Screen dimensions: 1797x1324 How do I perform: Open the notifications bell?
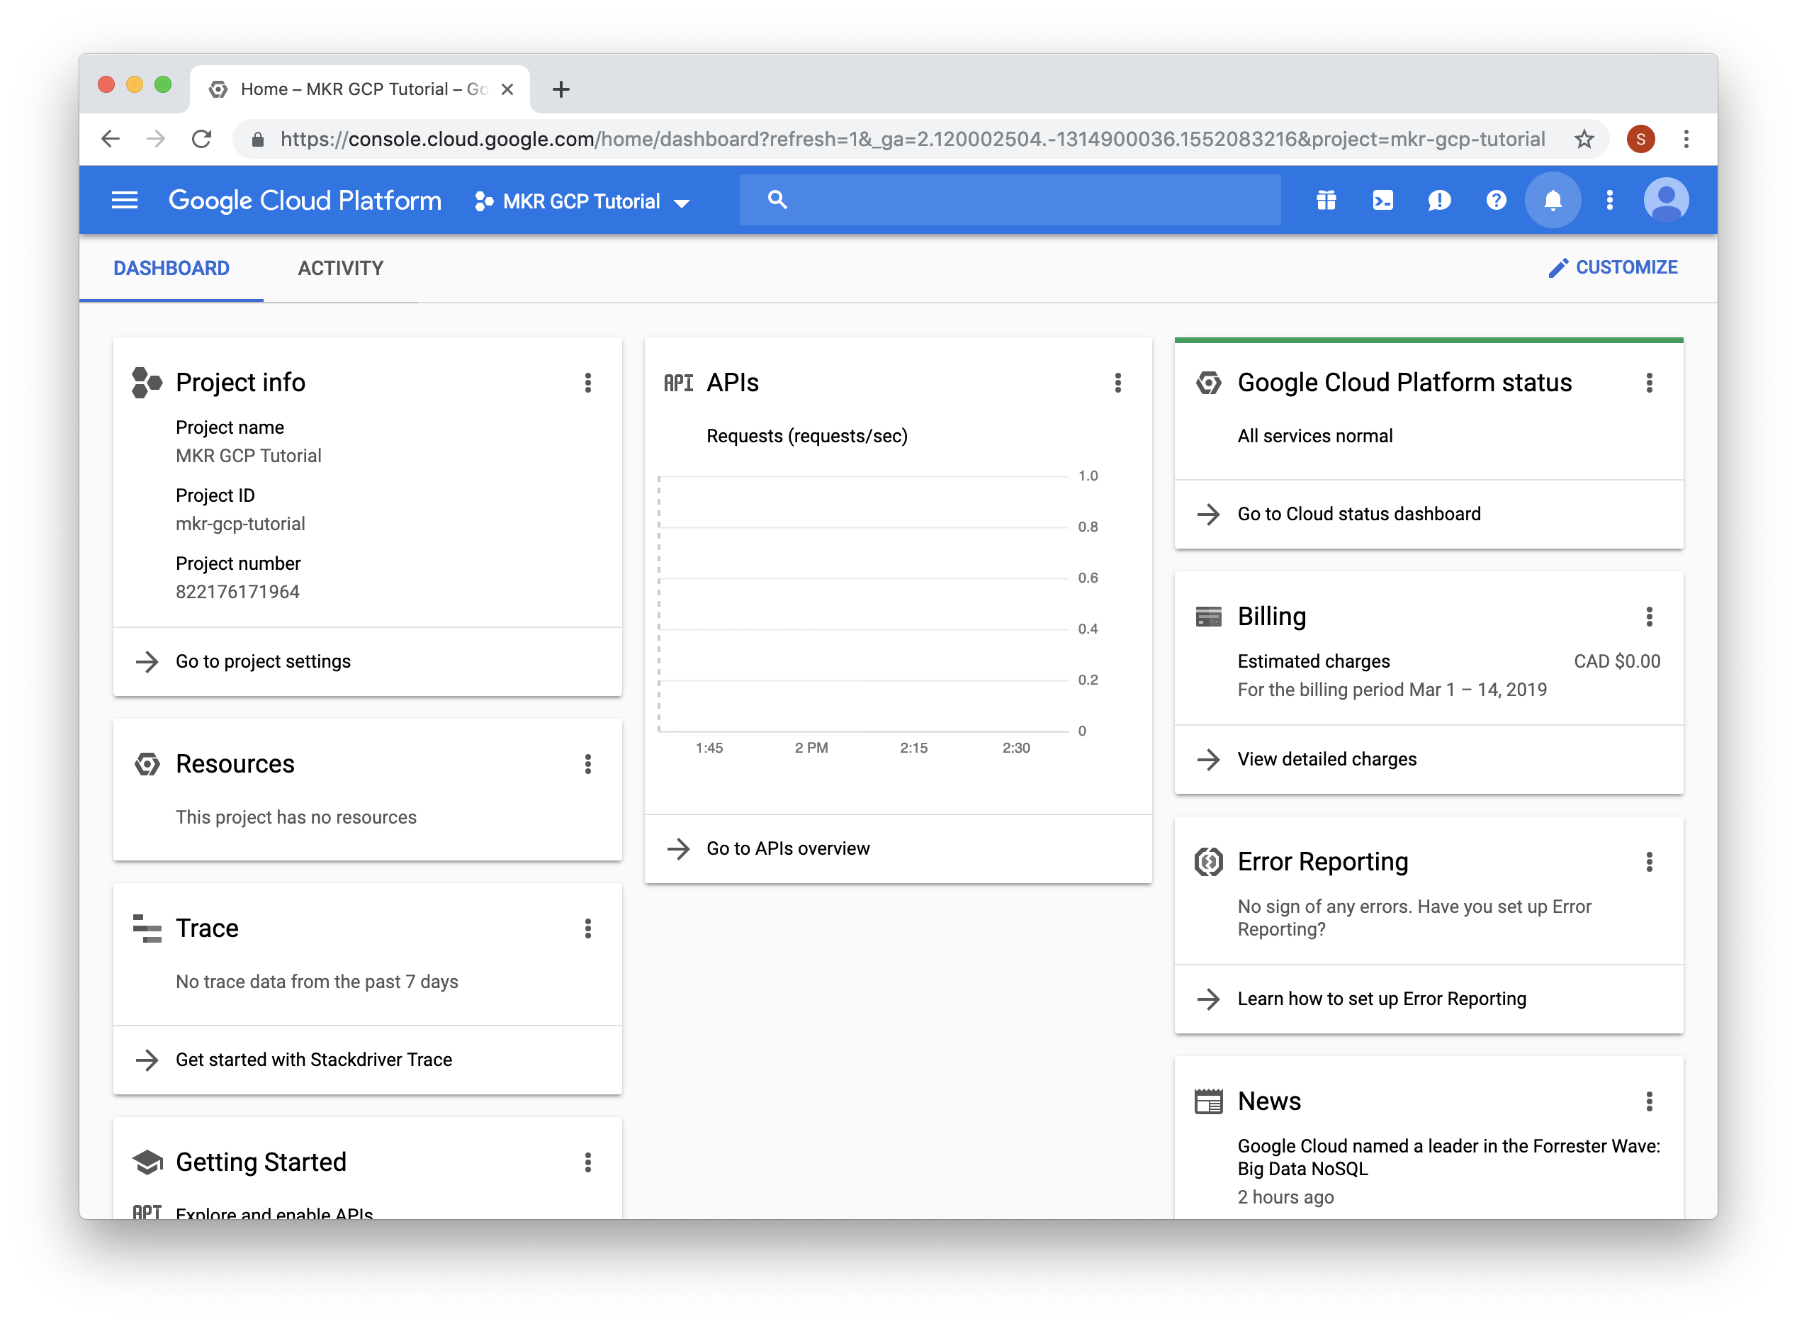[x=1553, y=201]
